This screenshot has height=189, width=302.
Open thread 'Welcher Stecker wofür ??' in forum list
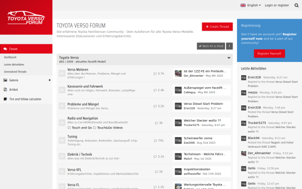(202, 120)
